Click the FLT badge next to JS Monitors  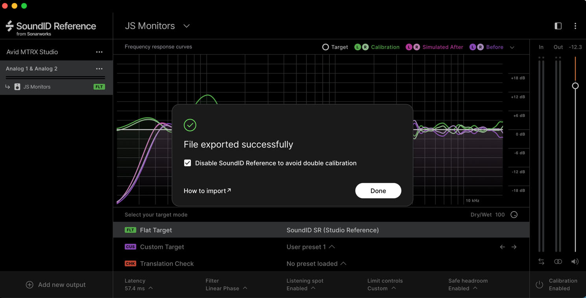coord(99,87)
